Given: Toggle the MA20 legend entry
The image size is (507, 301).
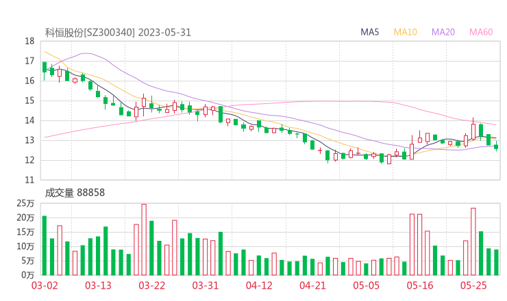Looking at the screenshot, I should [443, 32].
